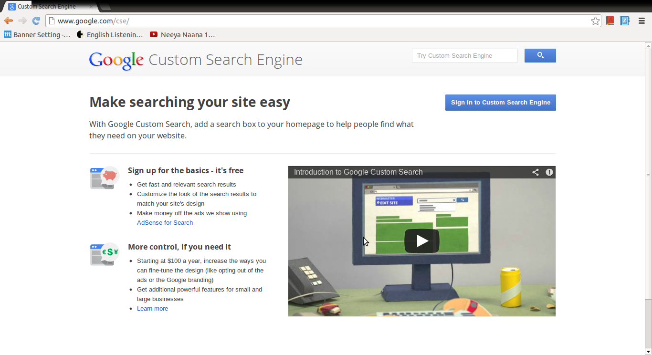This screenshot has height=355, width=652.
Task: Click the Google logo
Action: [116, 60]
